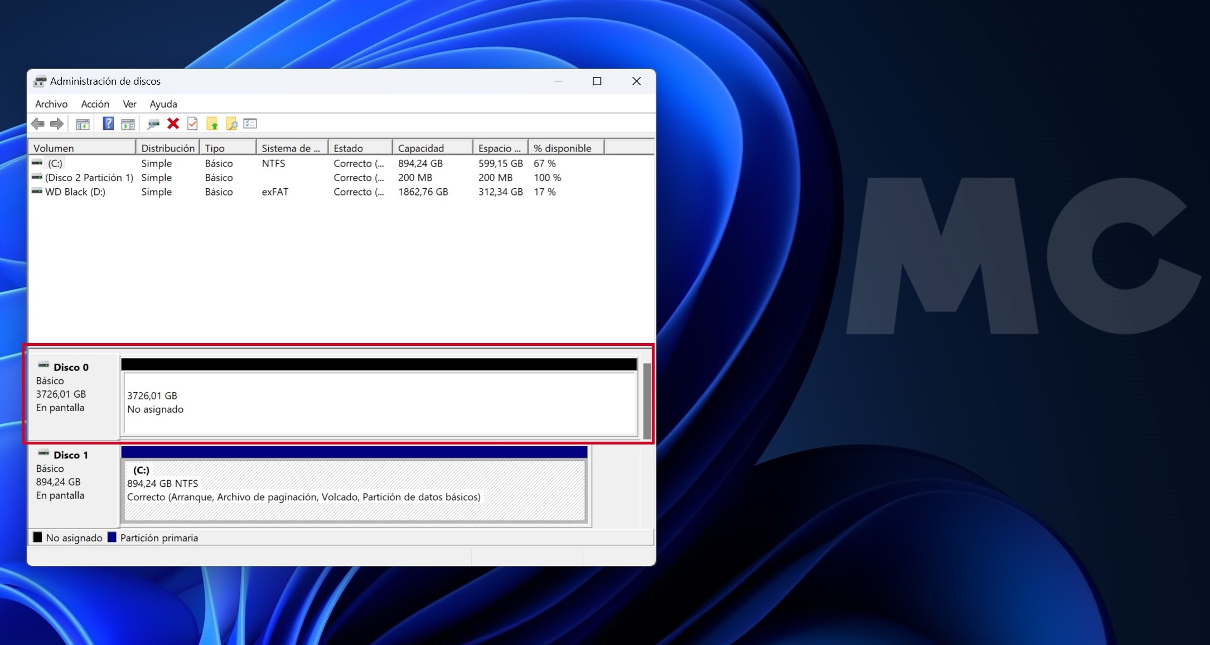Viewport: 1210px width, 645px height.
Task: Click the Forward arrow in toolbar
Action: (57, 124)
